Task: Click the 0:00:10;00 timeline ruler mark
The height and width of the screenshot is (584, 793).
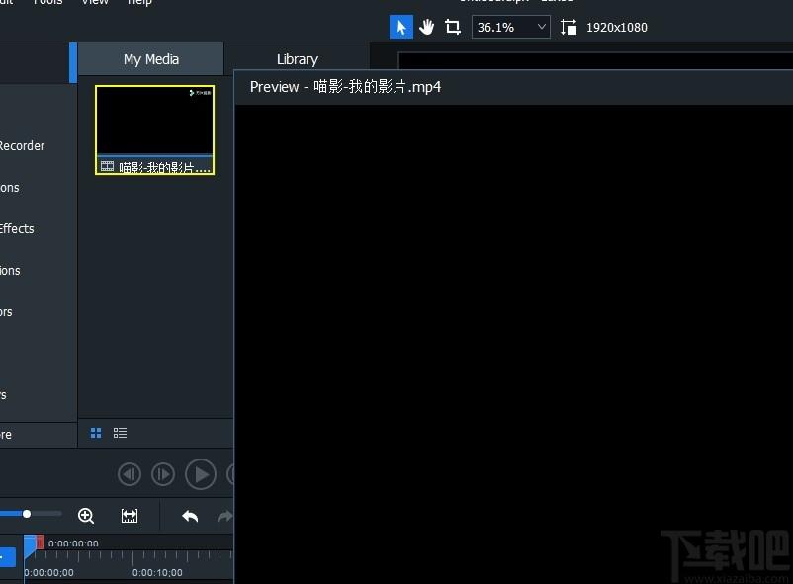Action: point(157,572)
